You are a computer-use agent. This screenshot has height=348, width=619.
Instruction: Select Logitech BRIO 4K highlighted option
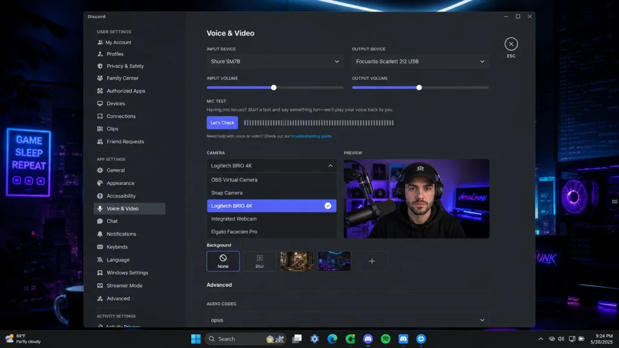(x=271, y=205)
